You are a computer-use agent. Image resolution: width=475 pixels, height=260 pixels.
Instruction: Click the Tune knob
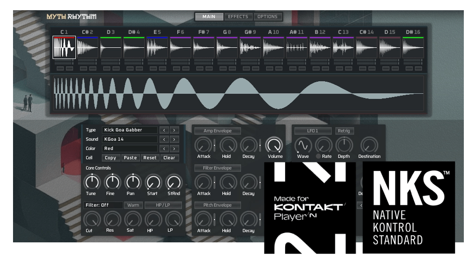92,182
